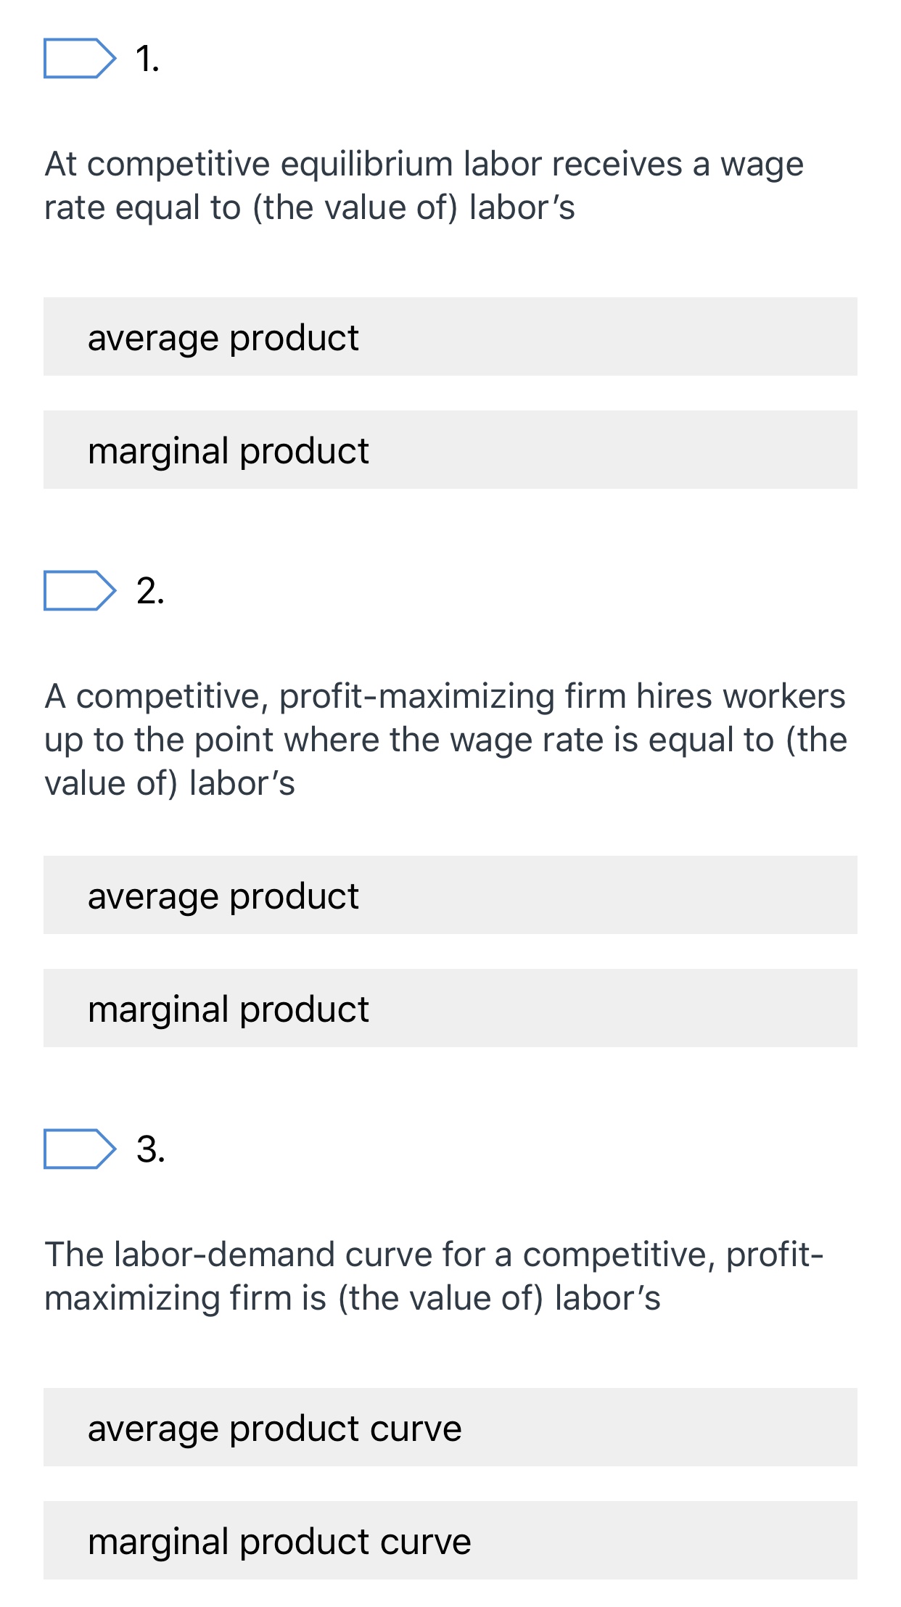Viewport: 901px width, 1607px height.
Task: Choose marginal product as the equilibrium wage answer
Action: coord(450,450)
